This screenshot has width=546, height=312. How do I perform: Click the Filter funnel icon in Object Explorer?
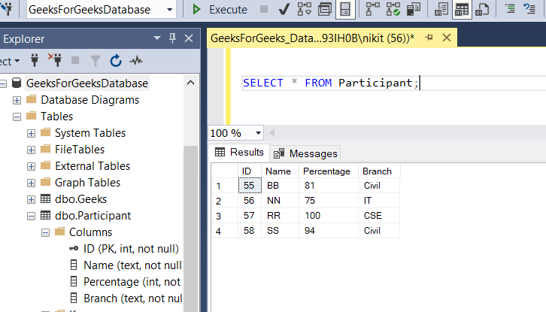click(x=95, y=61)
